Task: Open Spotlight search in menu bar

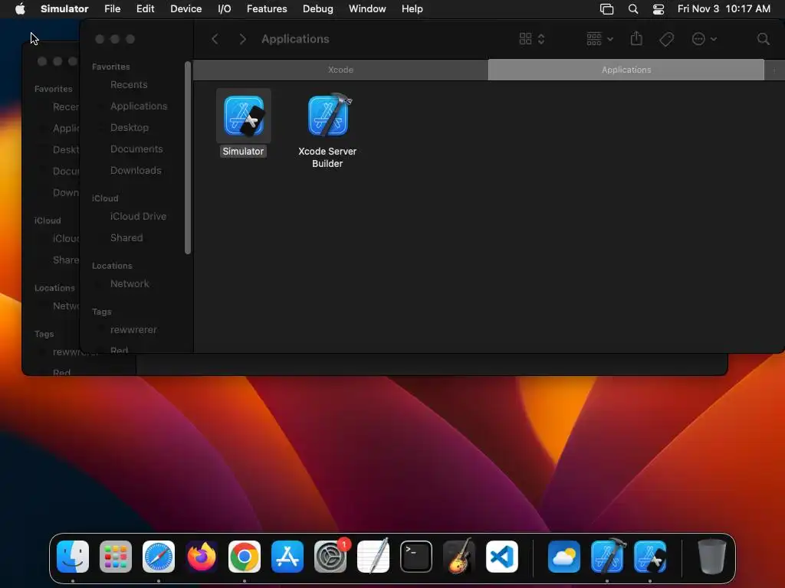Action: coord(632,9)
